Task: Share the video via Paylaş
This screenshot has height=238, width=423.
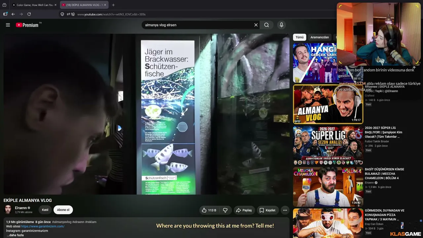Action: point(244,210)
